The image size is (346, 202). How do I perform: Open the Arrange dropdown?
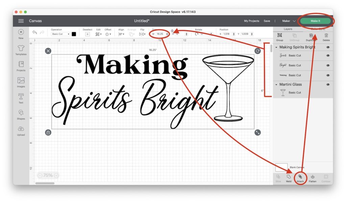click(x=132, y=34)
